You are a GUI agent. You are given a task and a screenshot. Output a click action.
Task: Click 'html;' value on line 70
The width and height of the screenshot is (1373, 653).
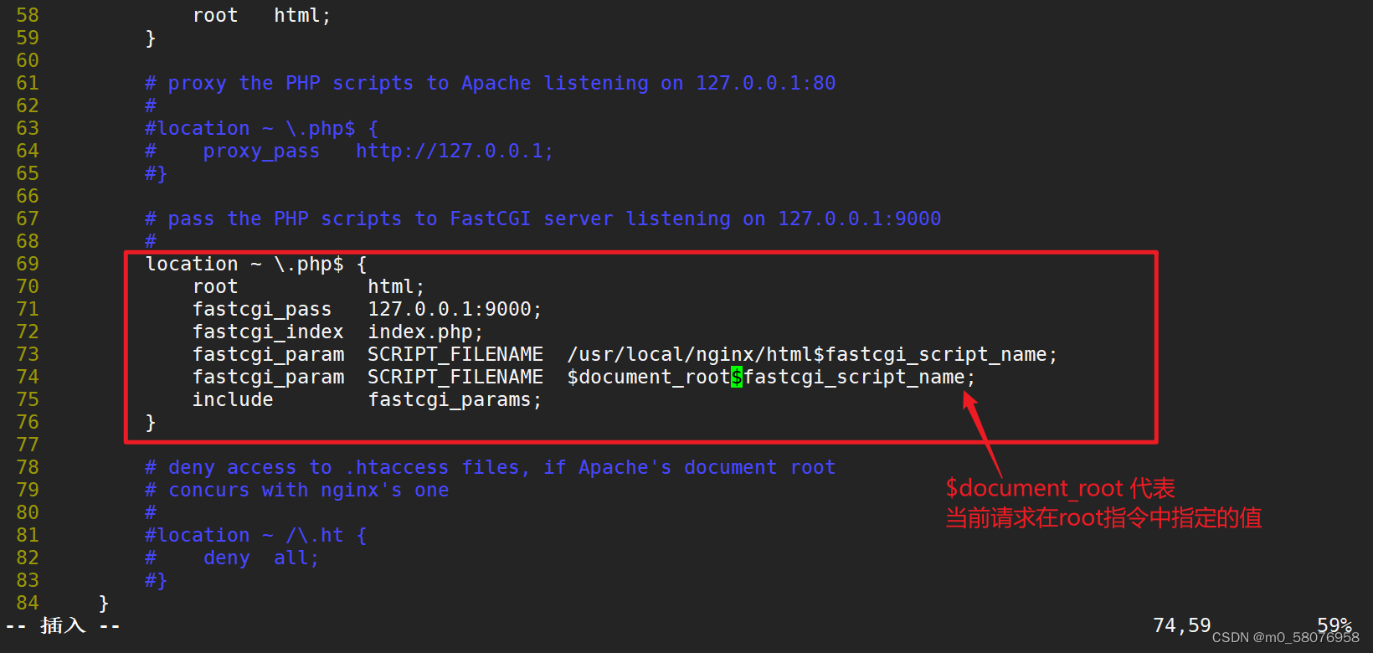397,286
